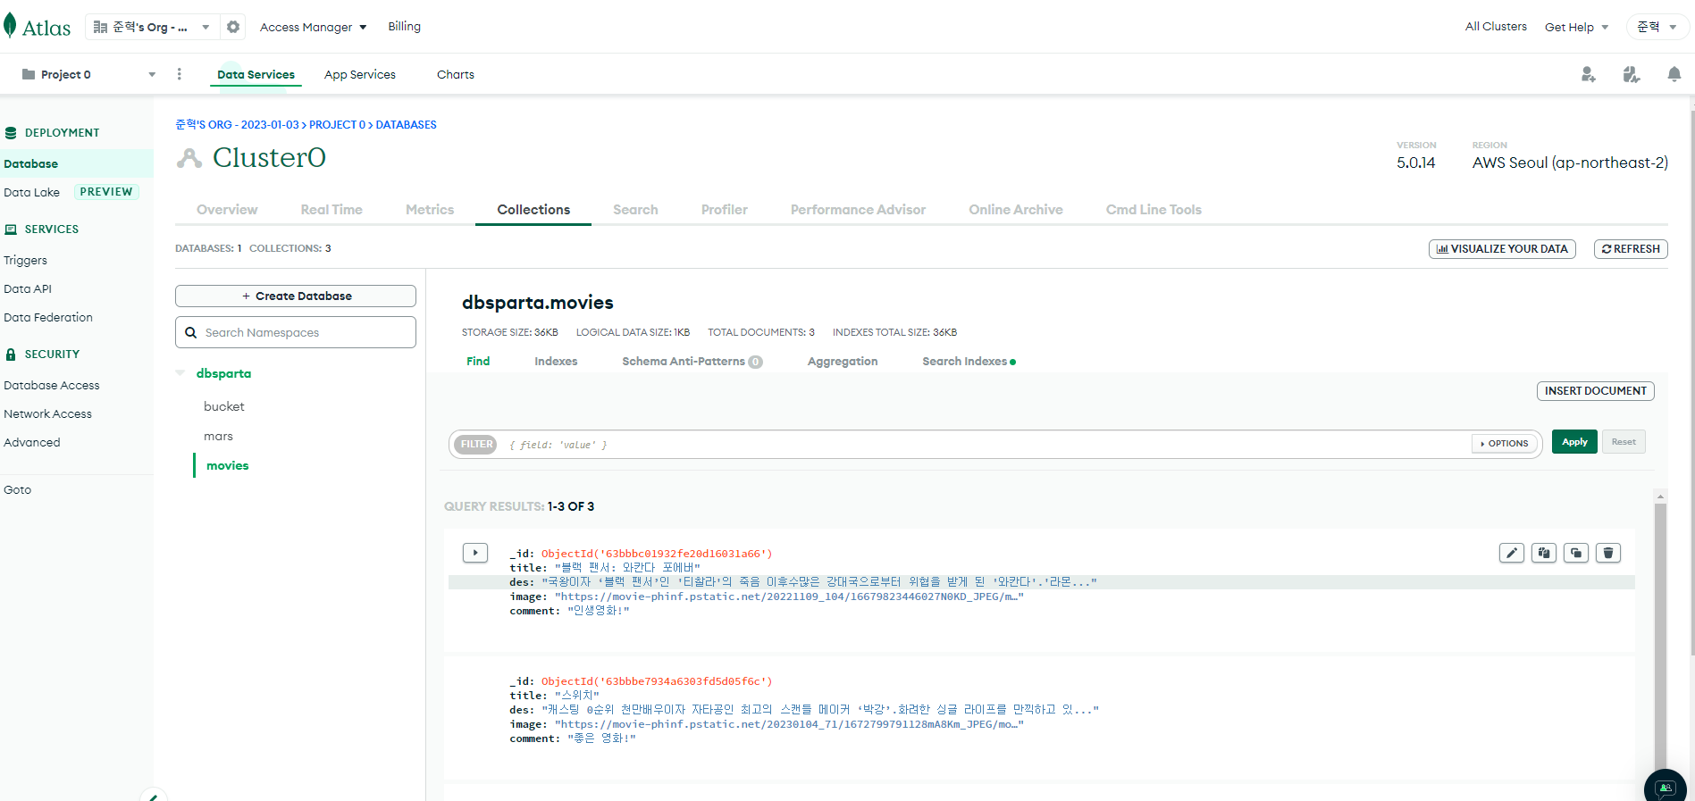Click the Cluster0 cluster icon

click(x=189, y=158)
